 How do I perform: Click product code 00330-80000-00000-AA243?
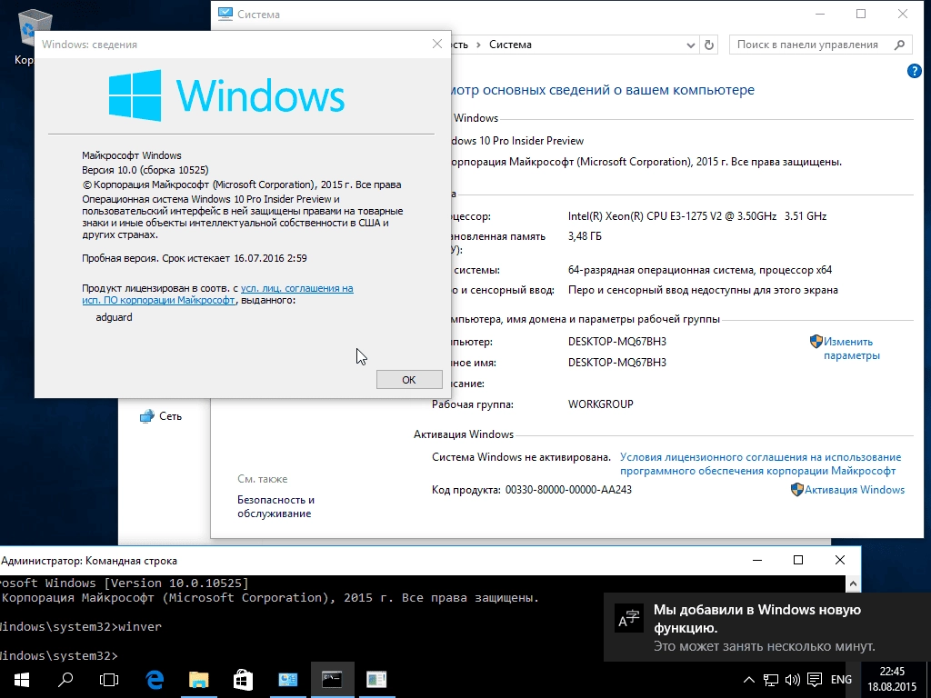click(568, 490)
